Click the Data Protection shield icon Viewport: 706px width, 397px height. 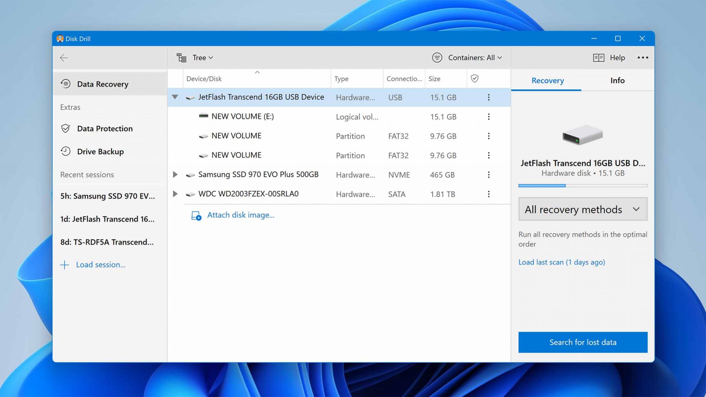point(65,129)
